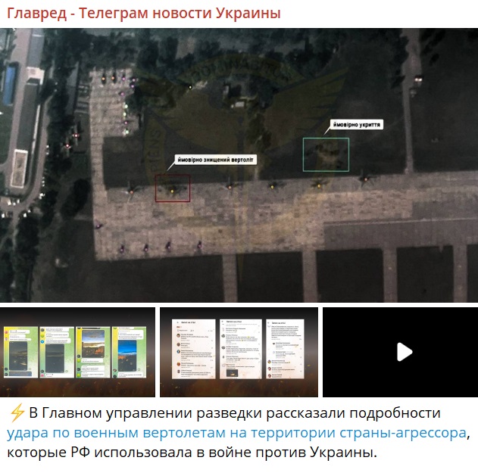Viewport: 478px width, 476px height.
Task: Open the white comment screenshots thumbnail
Action: [239, 352]
